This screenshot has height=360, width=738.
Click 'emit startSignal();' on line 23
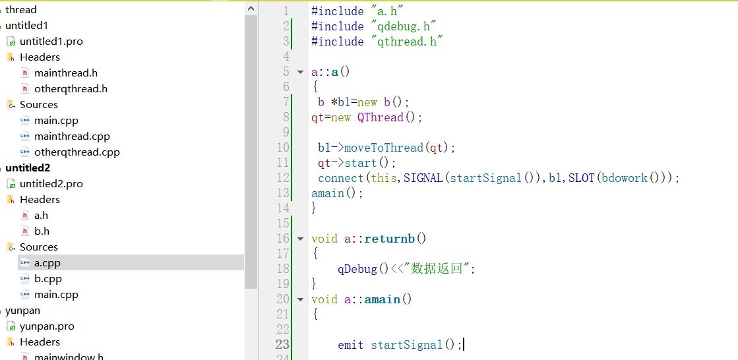[400, 345]
